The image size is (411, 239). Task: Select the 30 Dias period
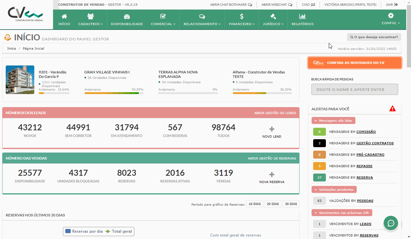pyautogui.click(x=291, y=204)
